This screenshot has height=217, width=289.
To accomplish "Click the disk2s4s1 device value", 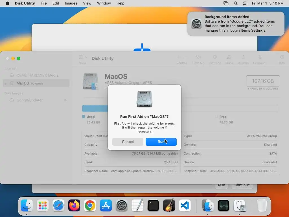I will (x=270, y=162).
